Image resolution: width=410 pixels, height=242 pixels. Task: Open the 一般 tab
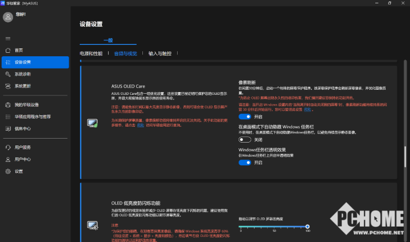coord(108,40)
